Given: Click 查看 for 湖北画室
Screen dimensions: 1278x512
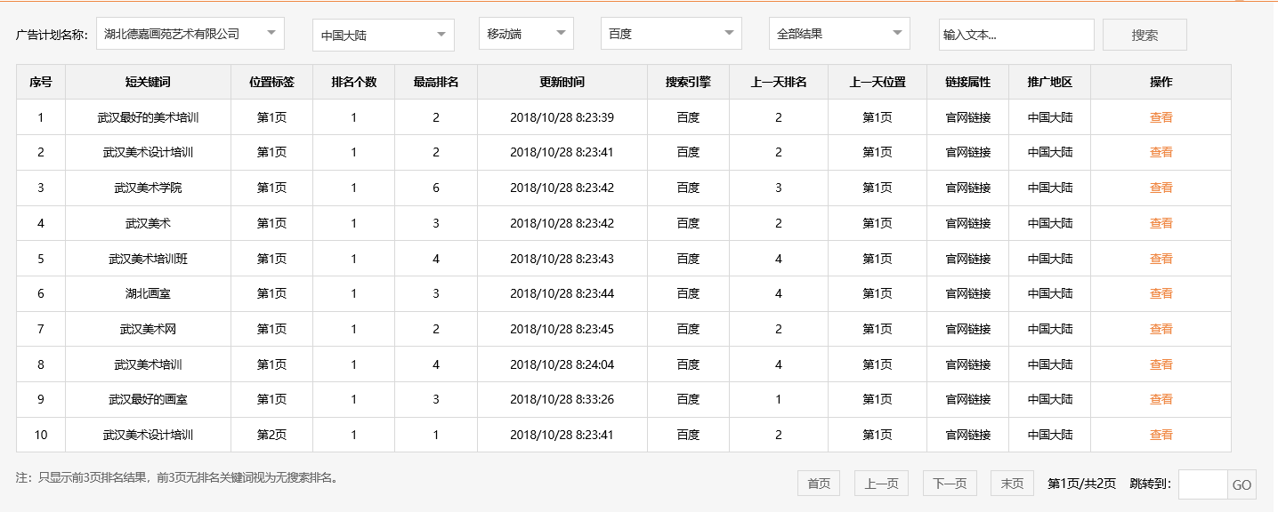Looking at the screenshot, I should (1161, 293).
